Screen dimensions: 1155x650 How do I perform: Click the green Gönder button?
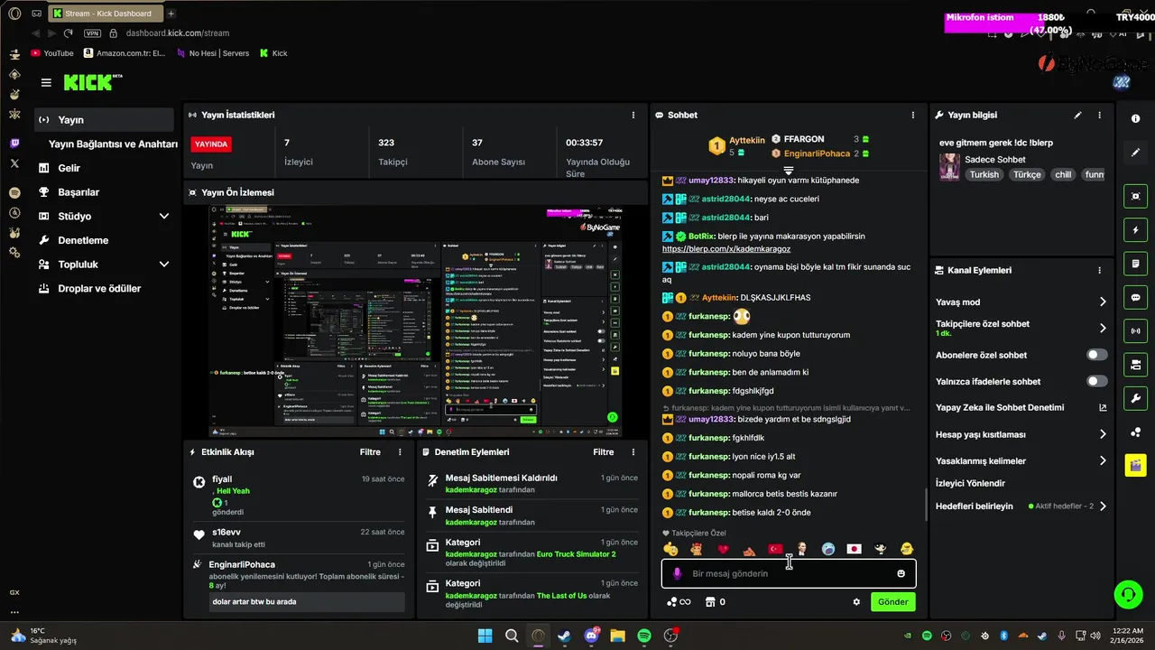893,602
